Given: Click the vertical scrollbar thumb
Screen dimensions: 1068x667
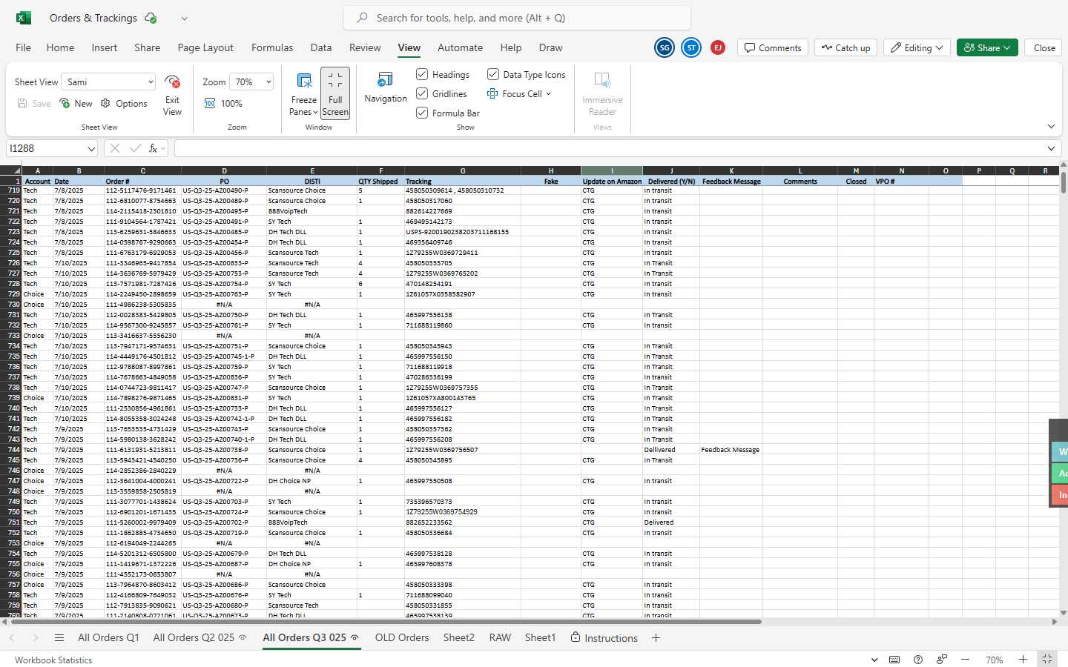Looking at the screenshot, I should pos(1063,182).
